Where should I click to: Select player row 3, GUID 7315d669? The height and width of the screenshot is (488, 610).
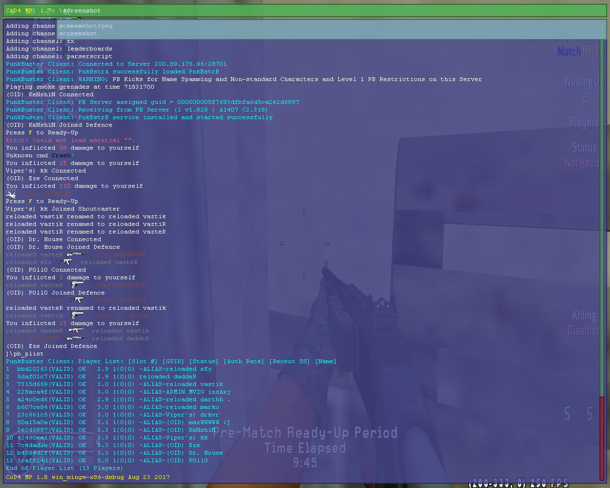coord(114,384)
